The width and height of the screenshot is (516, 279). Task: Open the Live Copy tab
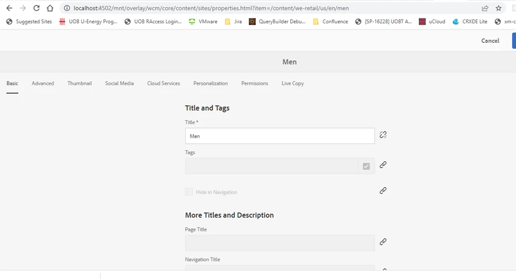(293, 83)
